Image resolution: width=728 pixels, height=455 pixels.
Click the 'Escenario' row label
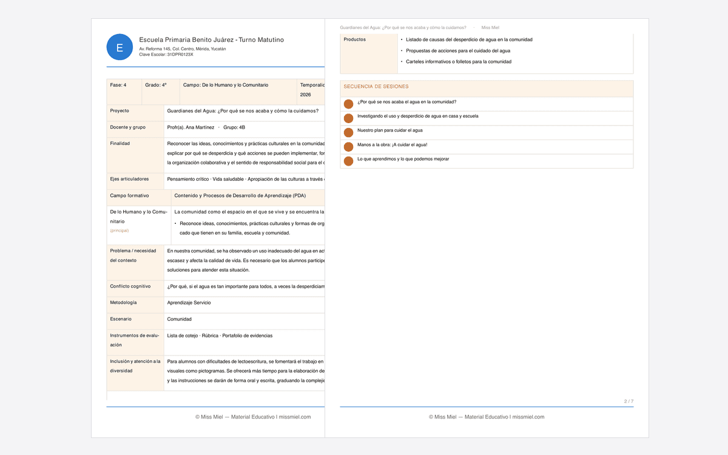[121, 319]
